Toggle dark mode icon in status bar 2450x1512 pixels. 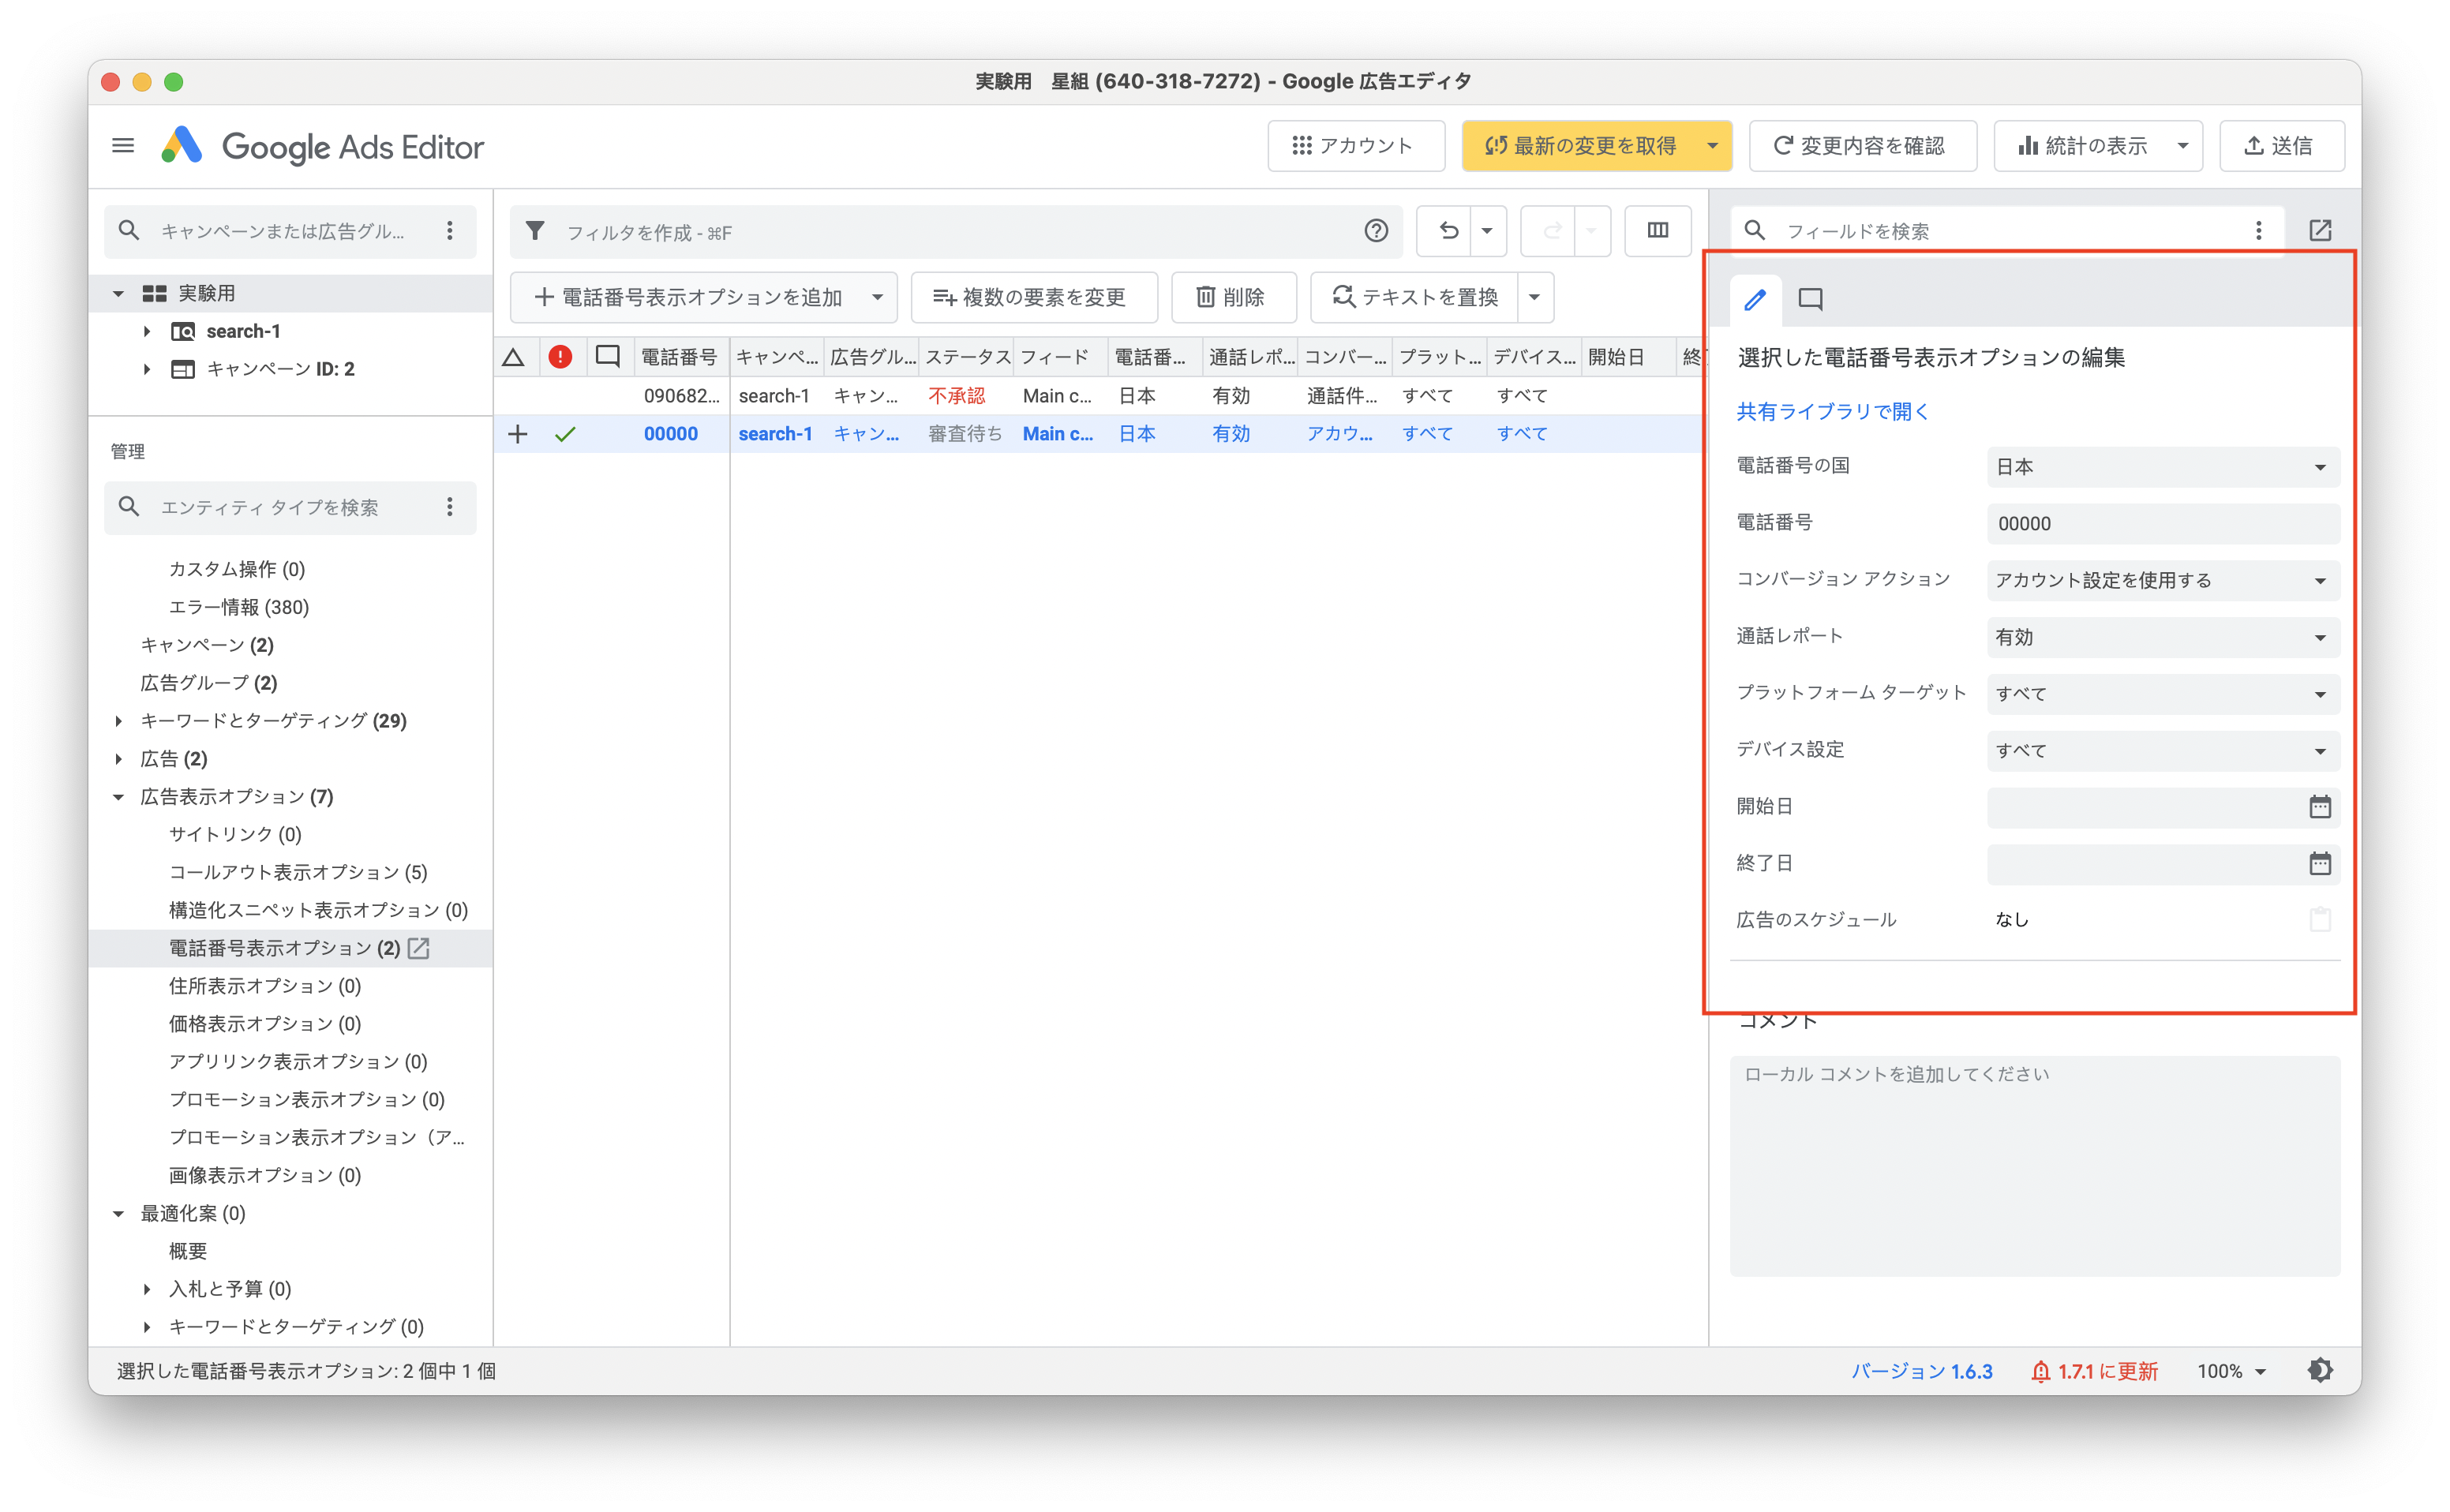[2320, 1370]
